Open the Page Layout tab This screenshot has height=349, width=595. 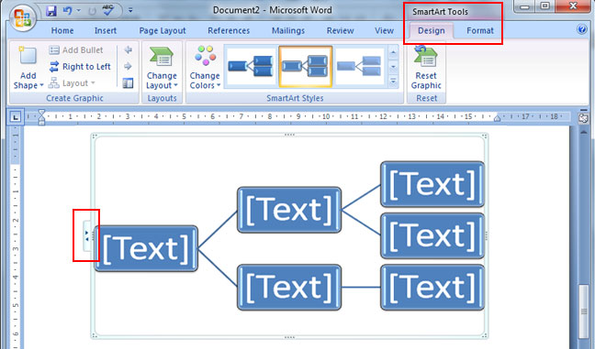pyautogui.click(x=163, y=30)
